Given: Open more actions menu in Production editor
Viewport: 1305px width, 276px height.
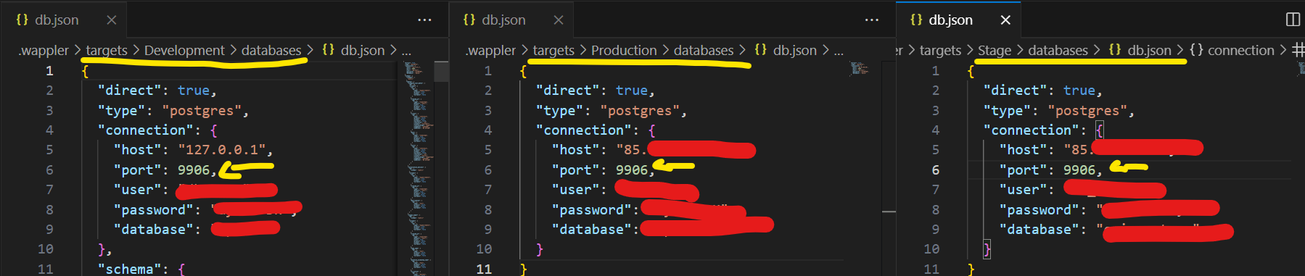Looking at the screenshot, I should [x=872, y=20].
